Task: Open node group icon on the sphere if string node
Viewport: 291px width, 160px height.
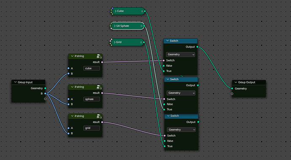Action: point(99,87)
